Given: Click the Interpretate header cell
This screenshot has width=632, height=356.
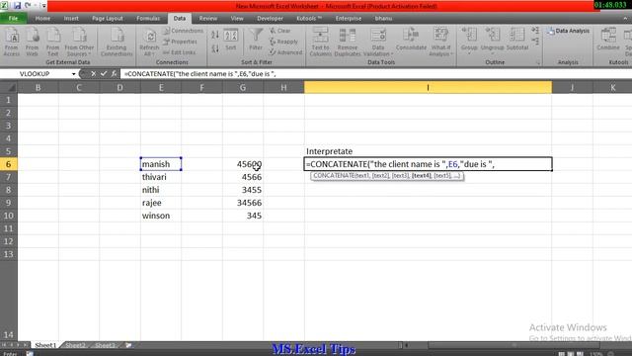Looking at the screenshot, I should click(x=428, y=151).
